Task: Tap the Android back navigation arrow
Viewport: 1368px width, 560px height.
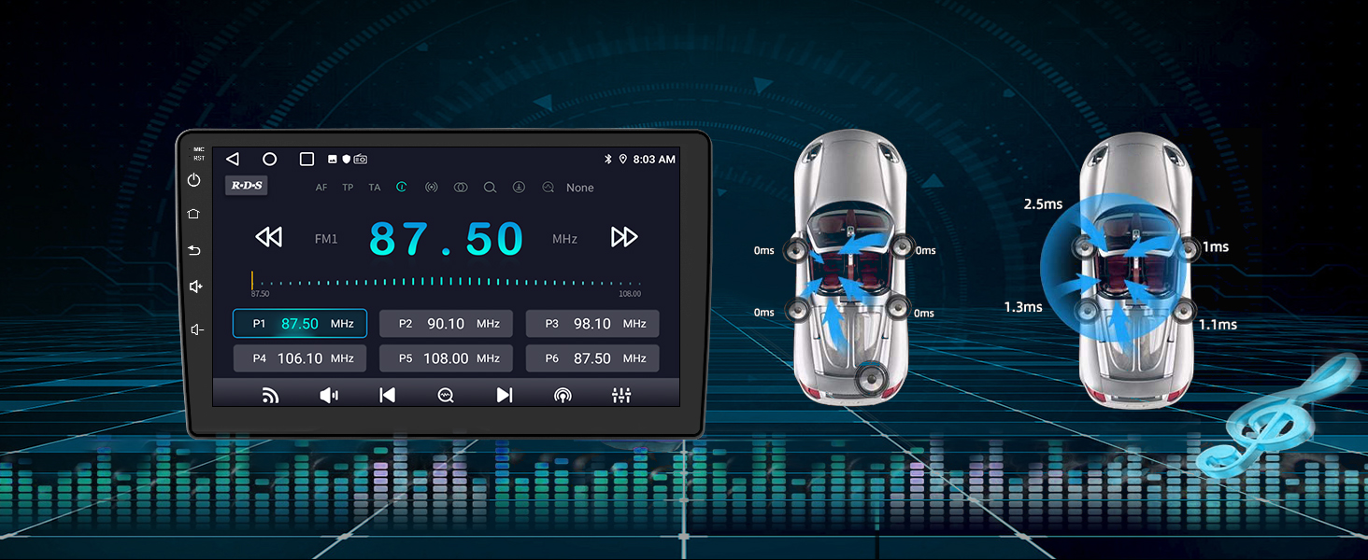Action: click(233, 160)
